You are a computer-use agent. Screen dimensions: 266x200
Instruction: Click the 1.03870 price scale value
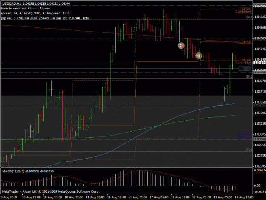pyautogui.click(x=260, y=81)
